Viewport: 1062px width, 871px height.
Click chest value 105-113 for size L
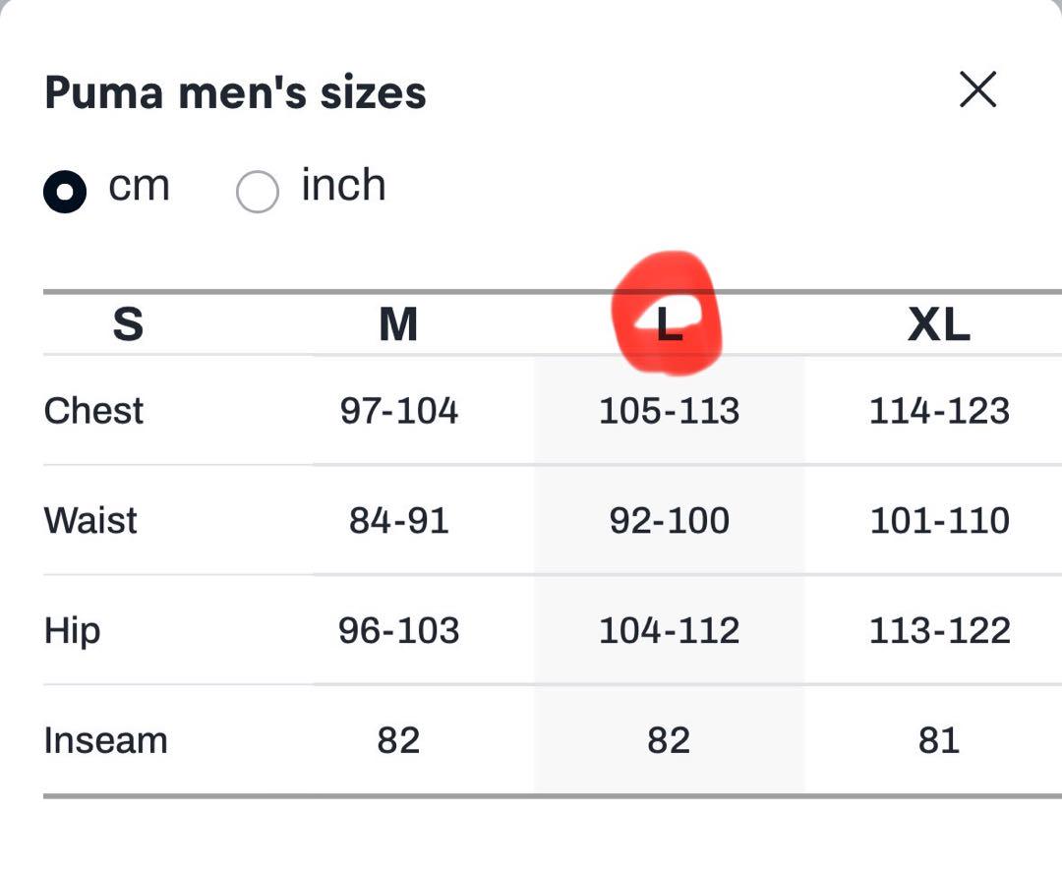(670, 411)
